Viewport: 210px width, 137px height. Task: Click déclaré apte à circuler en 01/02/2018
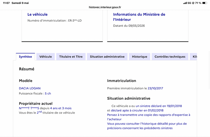[x=137, y=110]
